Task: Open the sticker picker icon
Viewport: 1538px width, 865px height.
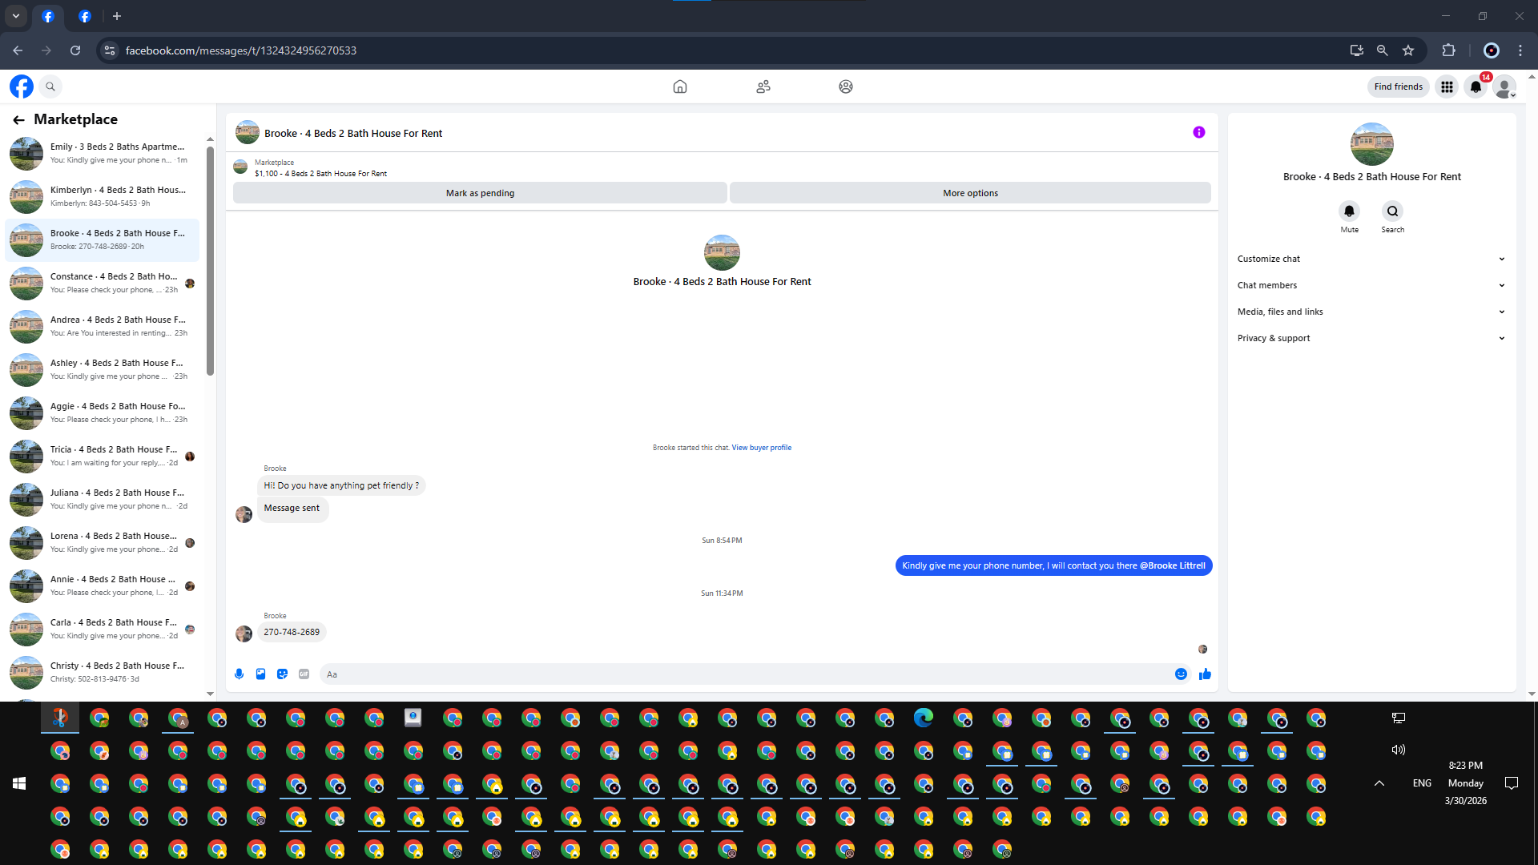Action: click(x=282, y=674)
